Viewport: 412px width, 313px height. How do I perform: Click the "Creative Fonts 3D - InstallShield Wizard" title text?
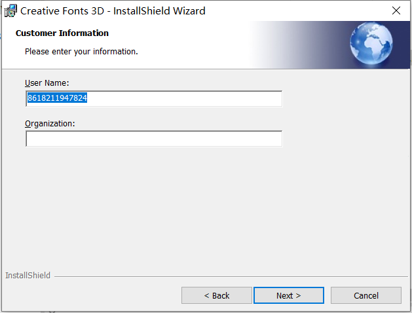click(113, 11)
